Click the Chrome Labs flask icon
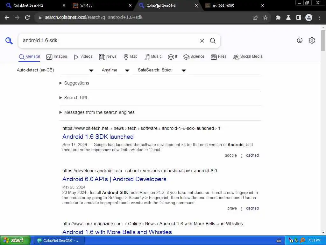 click(288, 18)
